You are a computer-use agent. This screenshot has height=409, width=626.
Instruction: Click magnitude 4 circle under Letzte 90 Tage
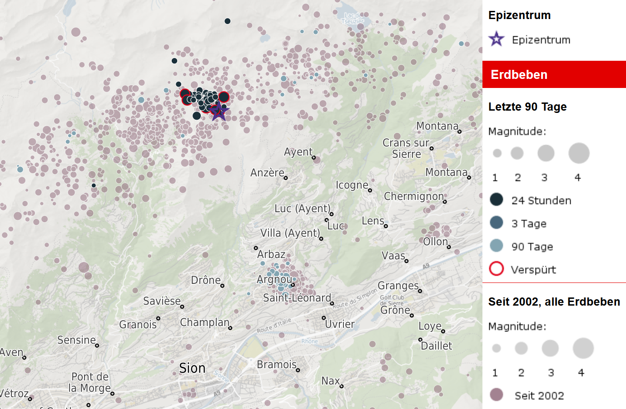(579, 153)
